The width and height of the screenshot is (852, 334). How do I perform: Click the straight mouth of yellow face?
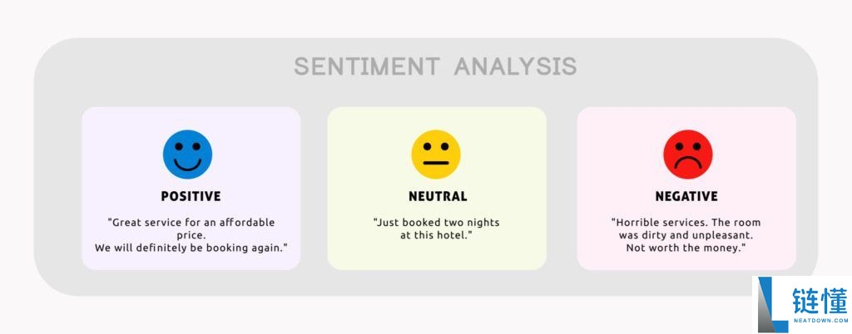coord(436,163)
